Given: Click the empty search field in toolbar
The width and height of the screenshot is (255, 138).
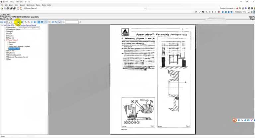Looking at the screenshot, I should (x=72, y=22).
